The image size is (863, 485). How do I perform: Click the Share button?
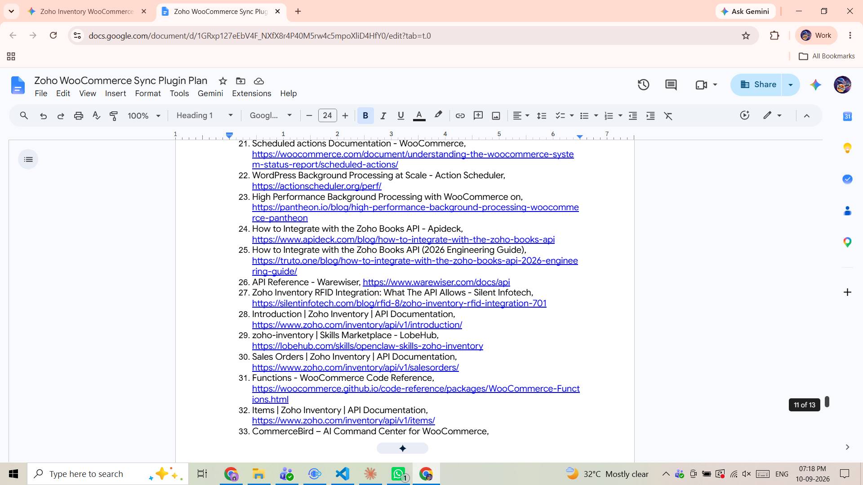tap(757, 84)
